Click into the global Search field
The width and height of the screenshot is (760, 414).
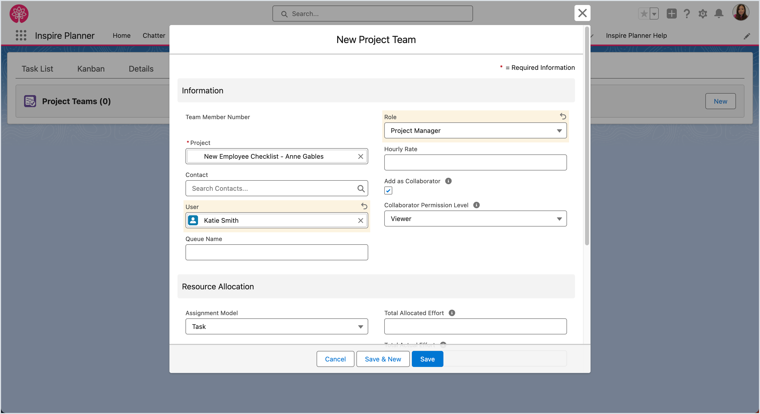click(x=372, y=14)
